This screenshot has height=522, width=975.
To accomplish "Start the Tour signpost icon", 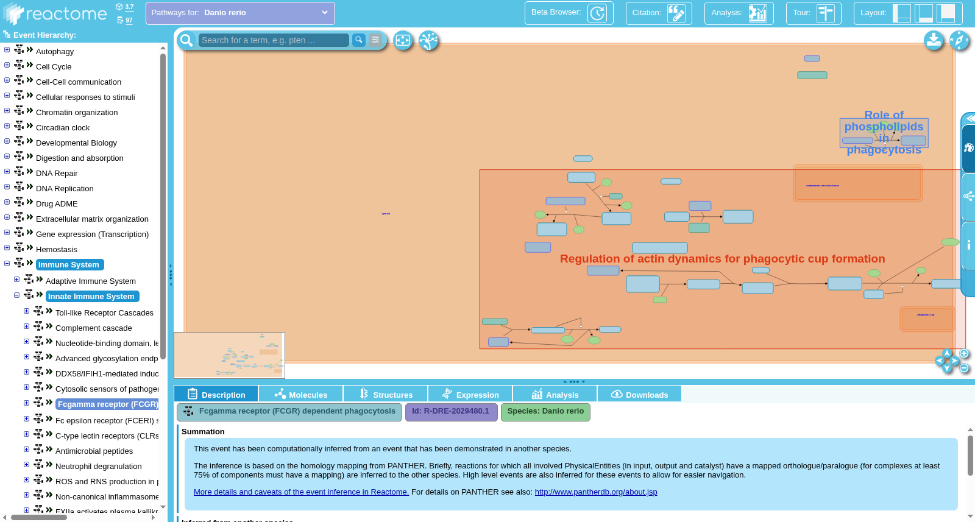I will (826, 13).
